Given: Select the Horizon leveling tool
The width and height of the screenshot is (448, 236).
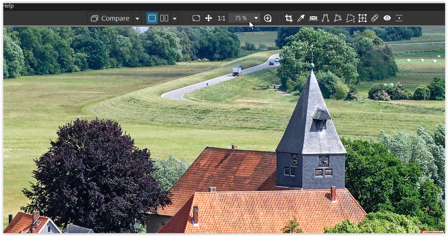Looking at the screenshot, I should tap(313, 18).
